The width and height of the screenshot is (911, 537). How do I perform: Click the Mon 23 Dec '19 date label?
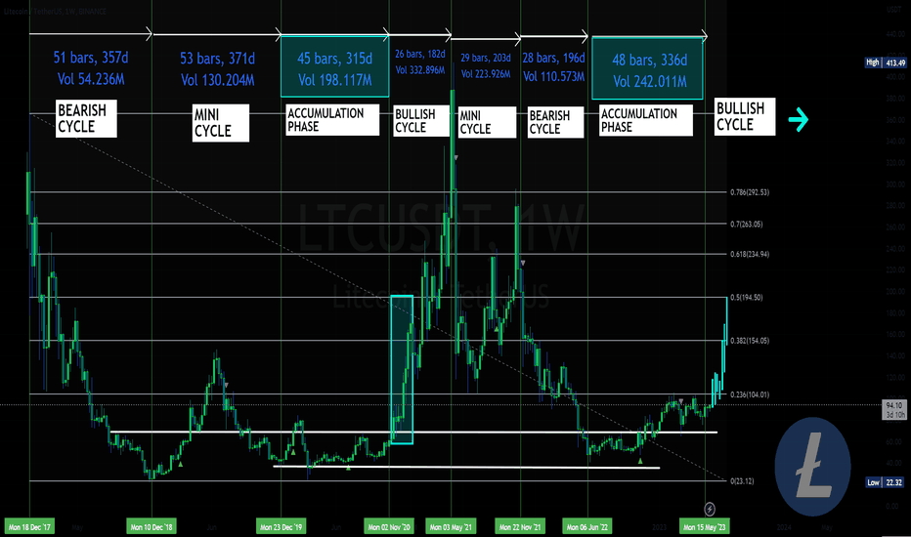pos(281,527)
